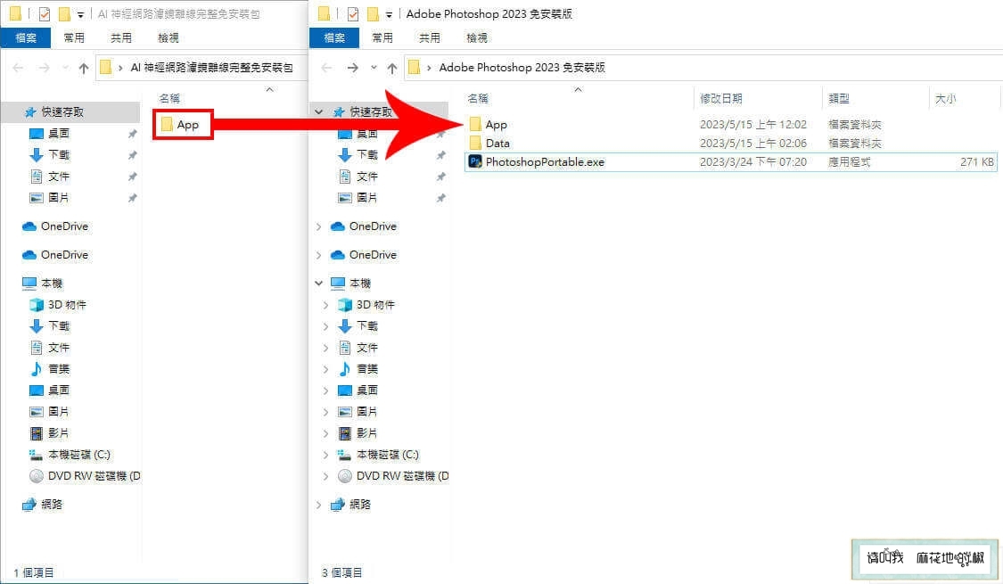
Task: Open Local Disk (C:) in left window
Action: 70,455
